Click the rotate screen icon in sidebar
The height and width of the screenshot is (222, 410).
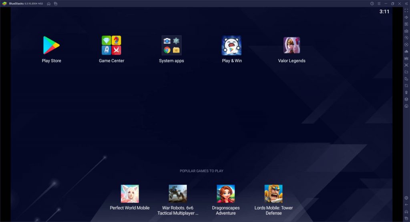coord(406,79)
